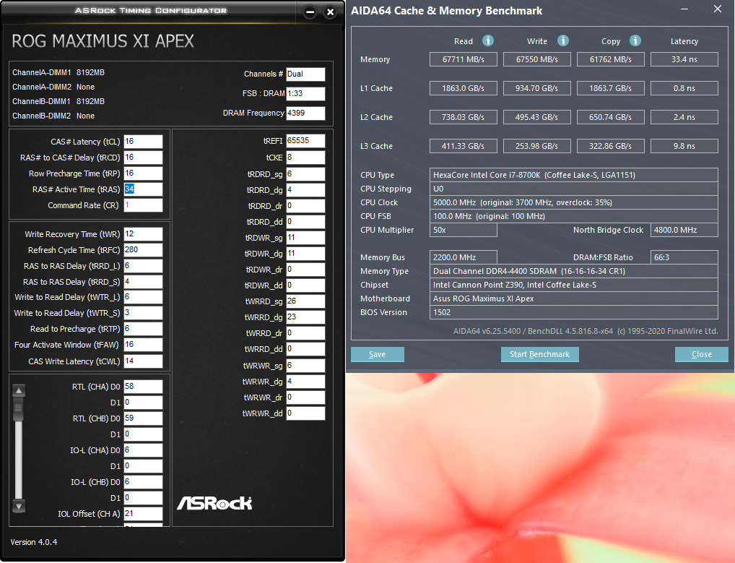This screenshot has height=563, width=735.
Task: Click the IO-L (CHA) D0 field
Action: (143, 450)
